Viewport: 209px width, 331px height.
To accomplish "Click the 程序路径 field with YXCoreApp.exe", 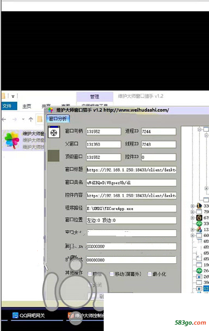I will point(131,209).
